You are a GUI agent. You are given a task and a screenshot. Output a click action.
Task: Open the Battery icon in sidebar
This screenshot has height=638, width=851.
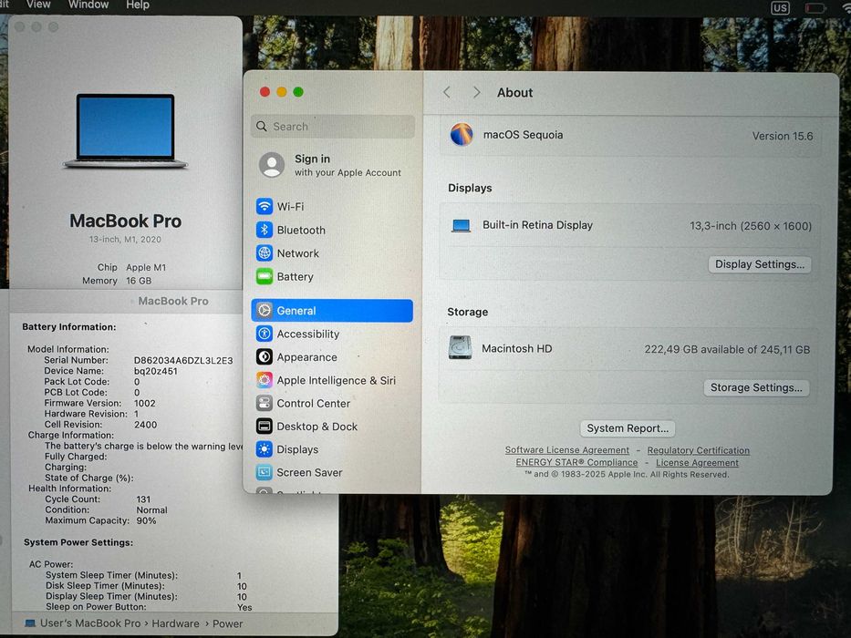265,276
